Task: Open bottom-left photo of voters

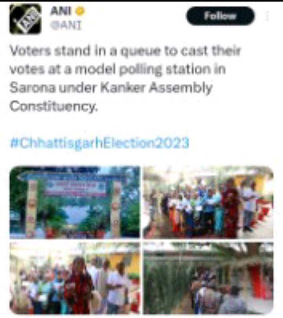Action: pos(75,278)
